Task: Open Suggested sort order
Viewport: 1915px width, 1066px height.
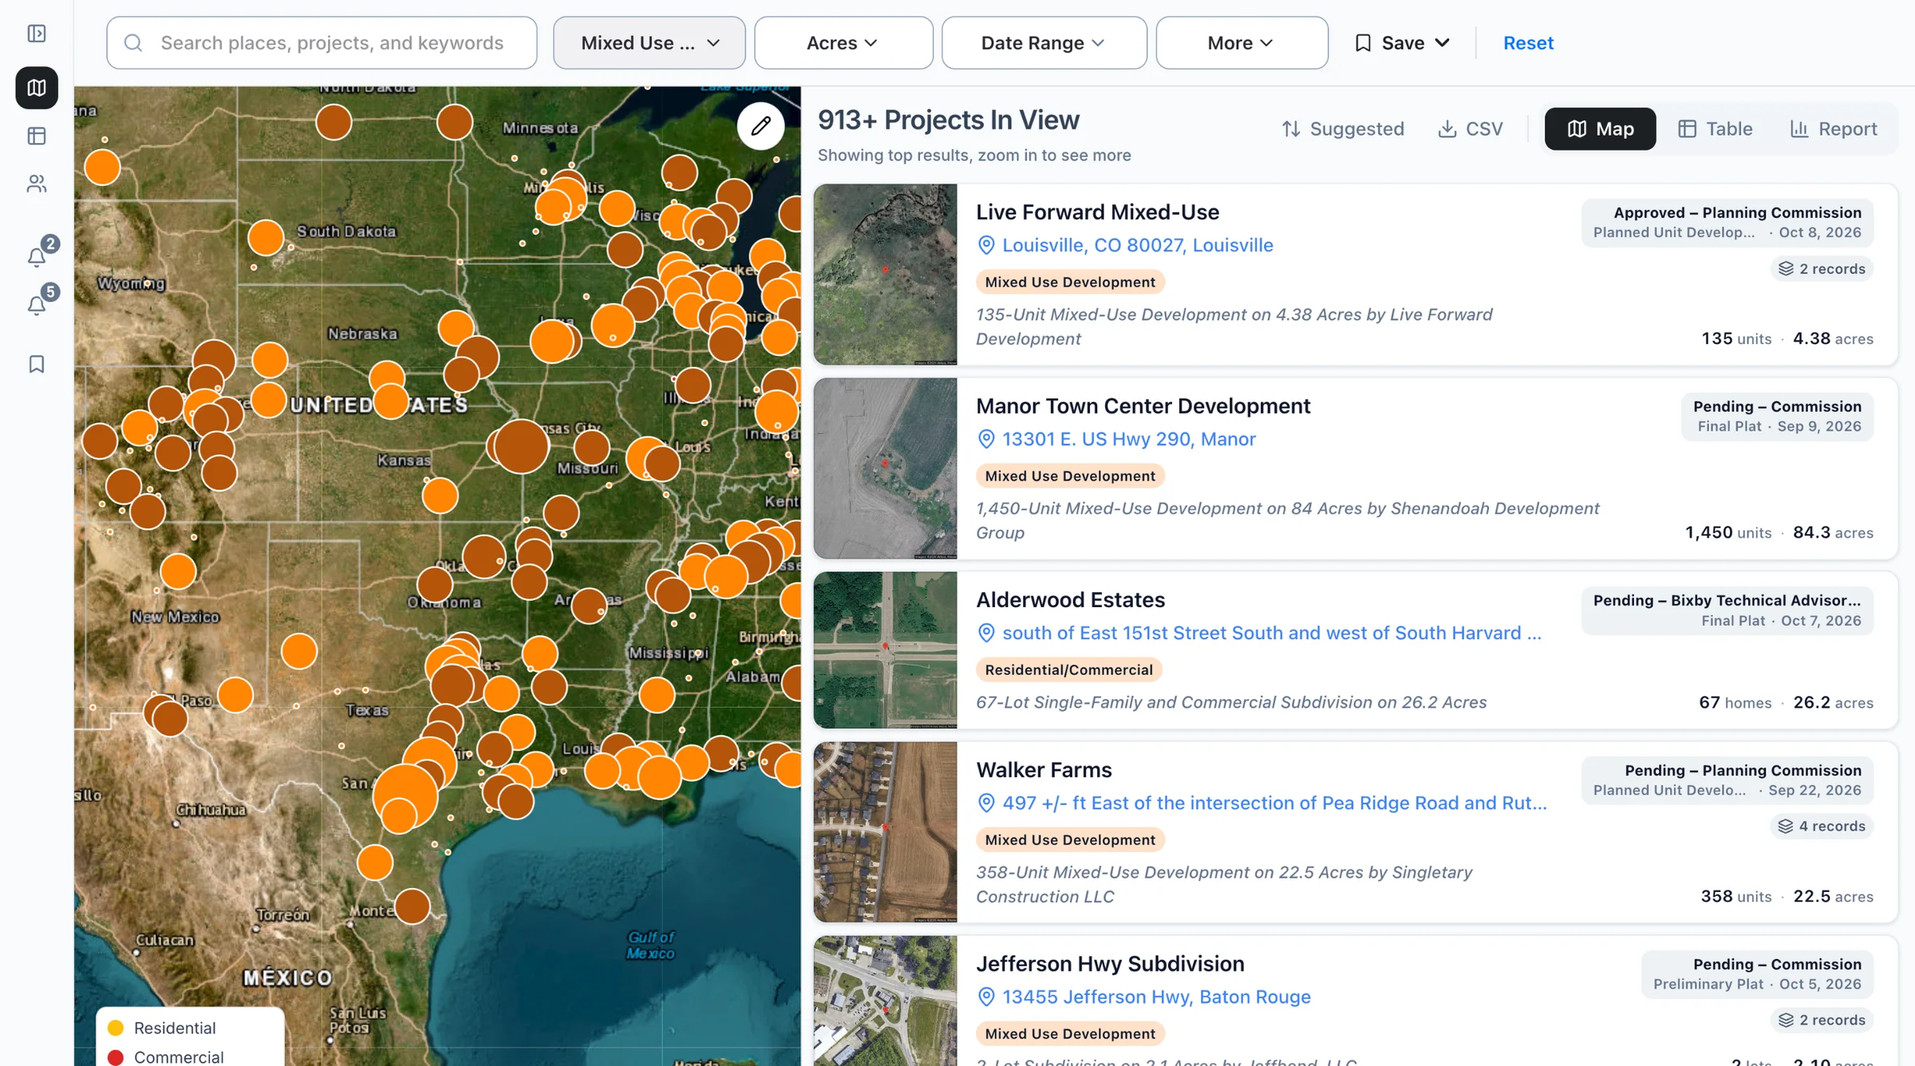Action: (1343, 128)
